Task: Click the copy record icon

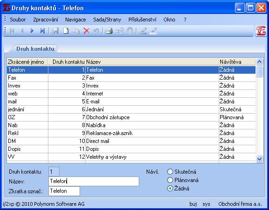Action: click(76, 31)
